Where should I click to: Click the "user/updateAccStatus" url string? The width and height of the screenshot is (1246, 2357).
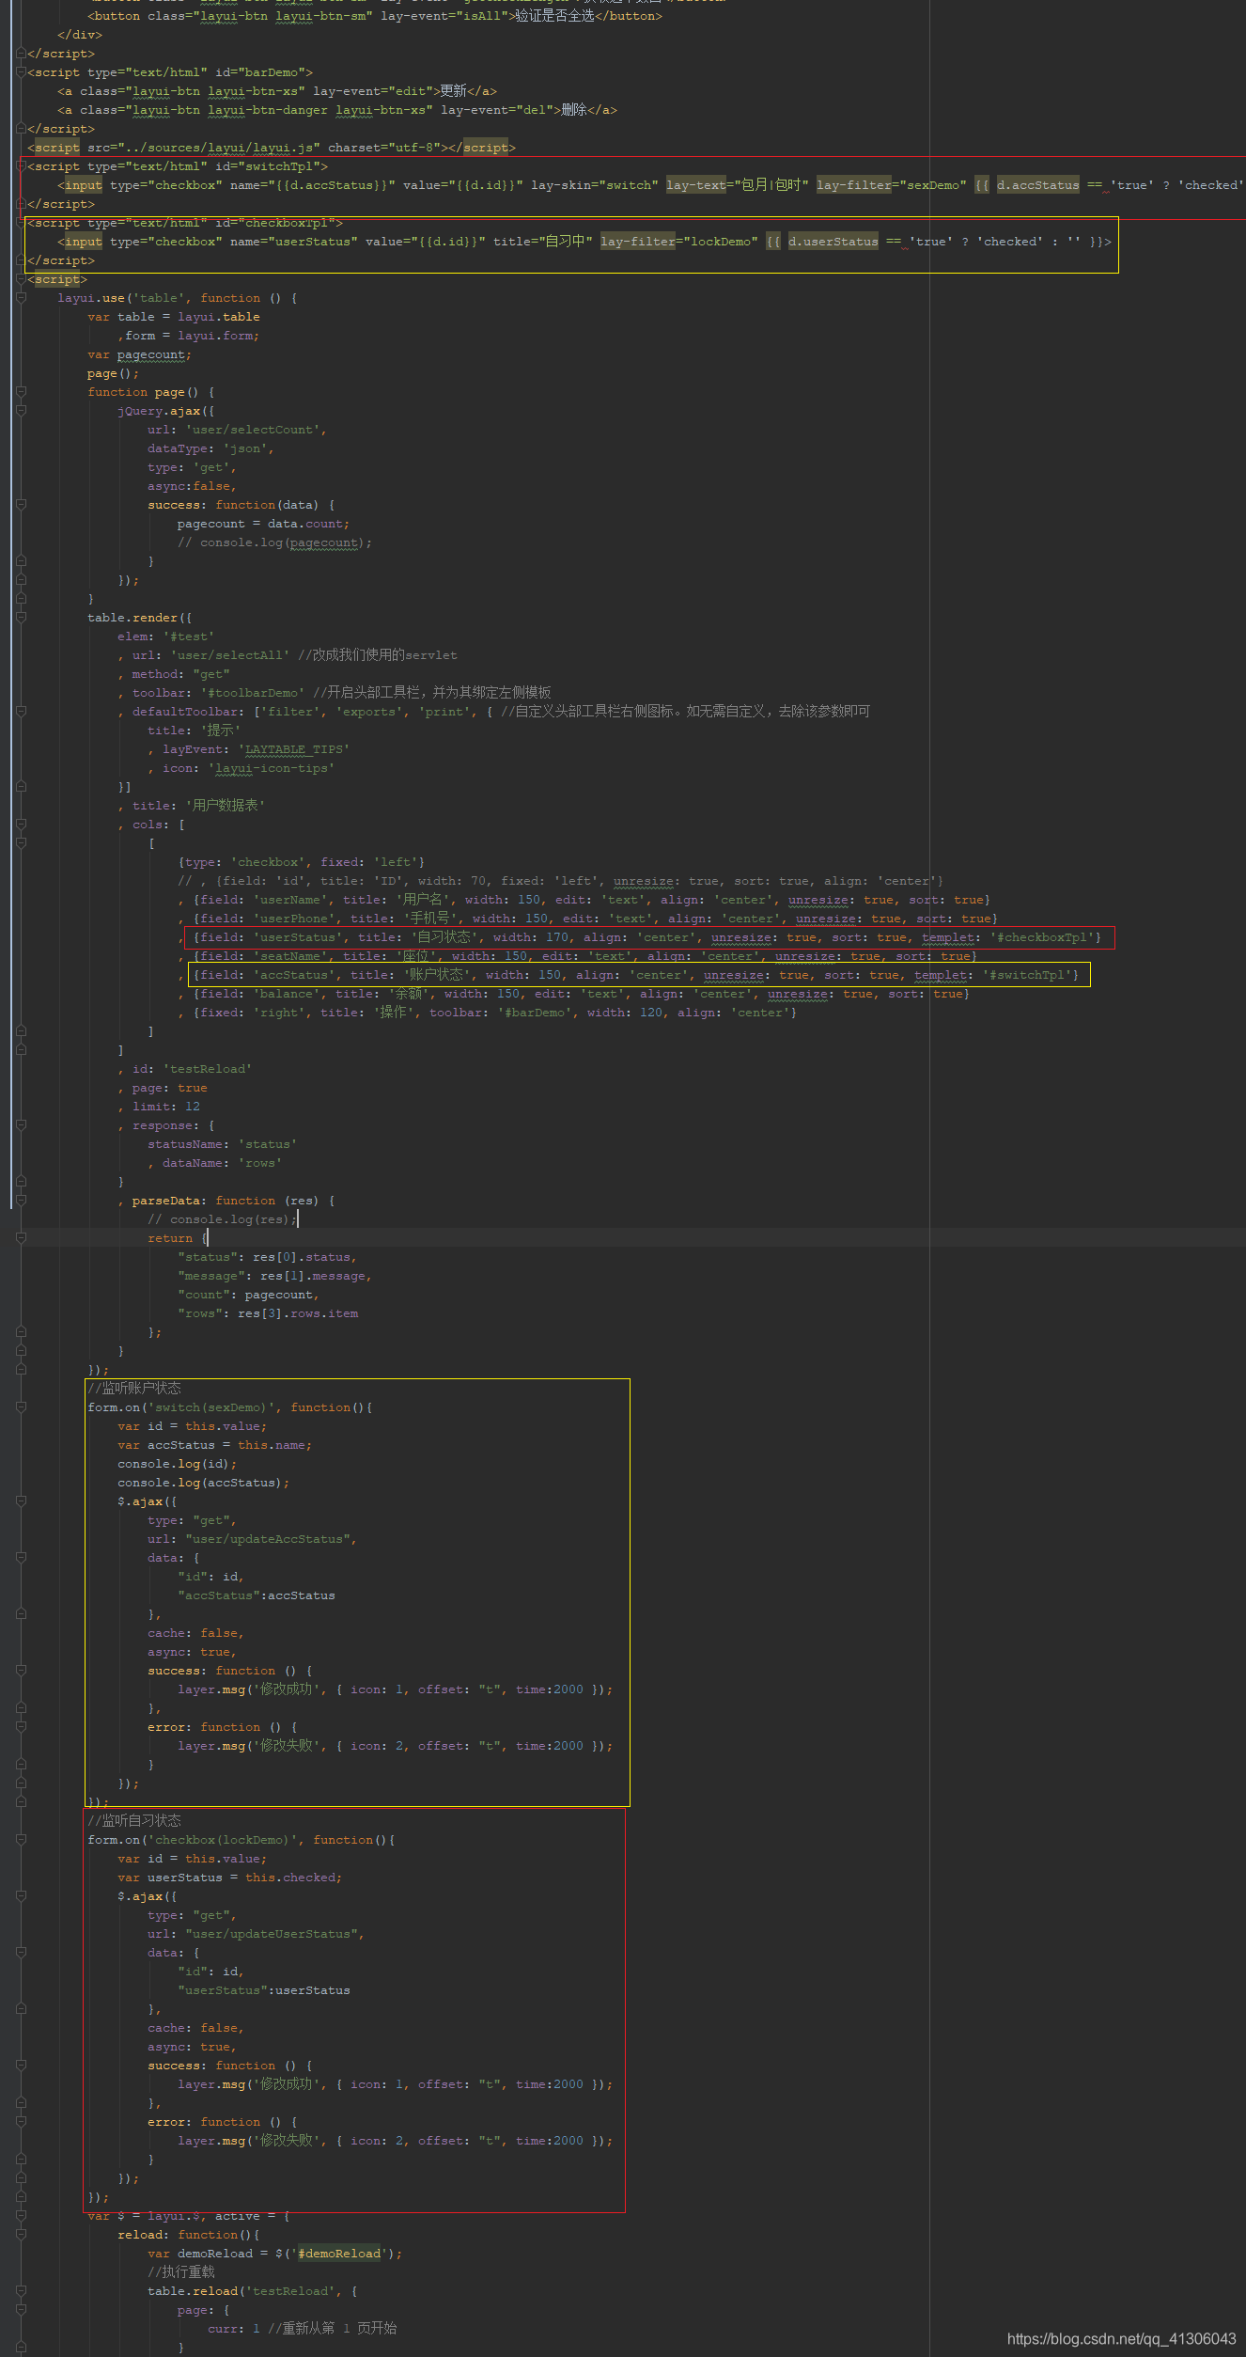tap(268, 1539)
